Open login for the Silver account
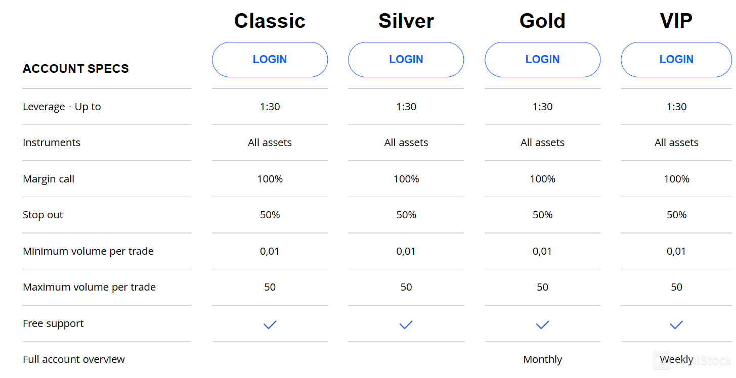The image size is (736, 378). [x=406, y=59]
